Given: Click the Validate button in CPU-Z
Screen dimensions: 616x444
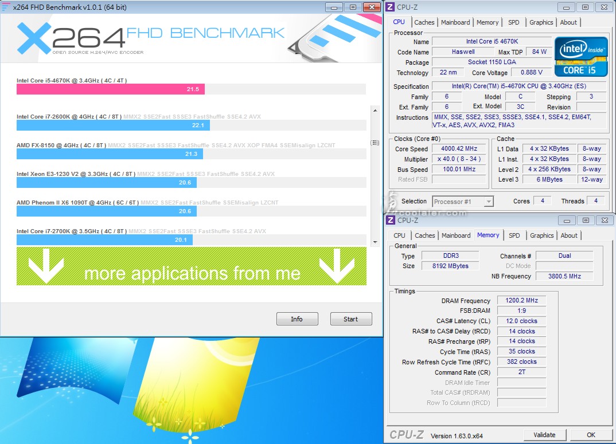Looking at the screenshot, I should 544,435.
